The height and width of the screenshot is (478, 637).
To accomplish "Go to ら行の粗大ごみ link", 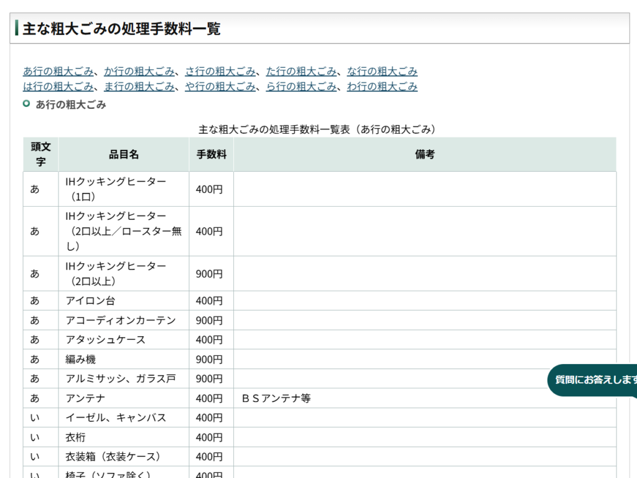I will 301,87.
